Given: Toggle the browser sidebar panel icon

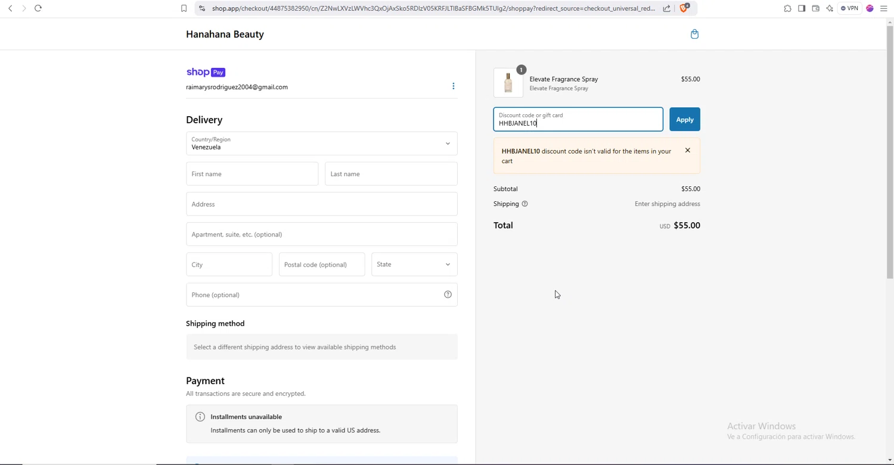Looking at the screenshot, I should click(802, 8).
